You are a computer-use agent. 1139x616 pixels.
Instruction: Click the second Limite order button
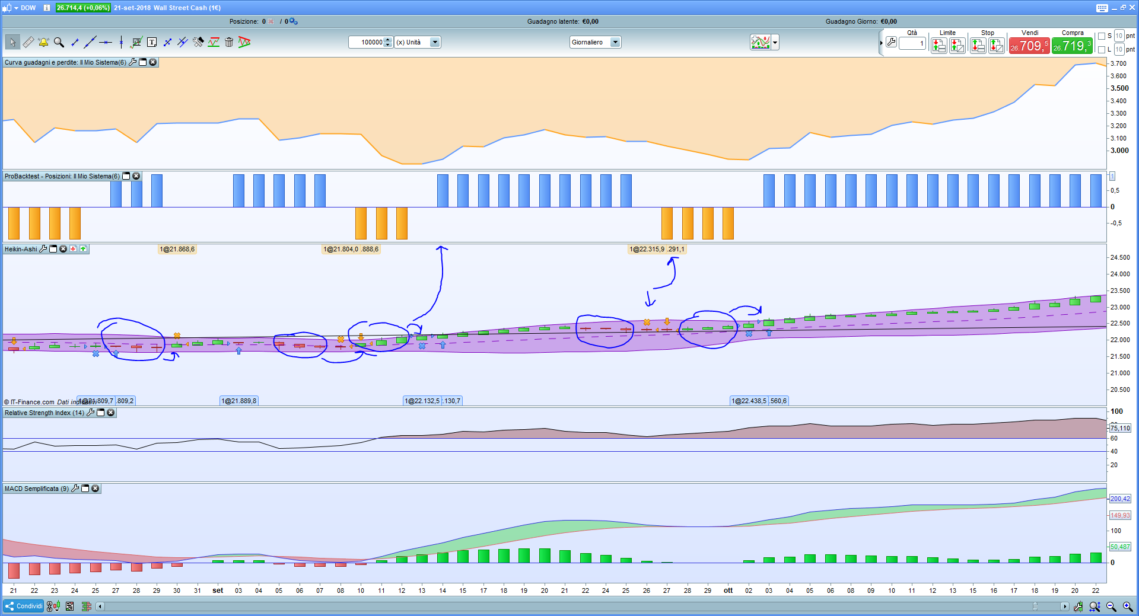[x=957, y=46]
